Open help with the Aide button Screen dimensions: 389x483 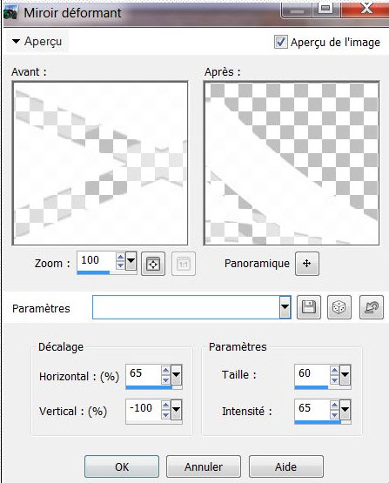point(285,466)
